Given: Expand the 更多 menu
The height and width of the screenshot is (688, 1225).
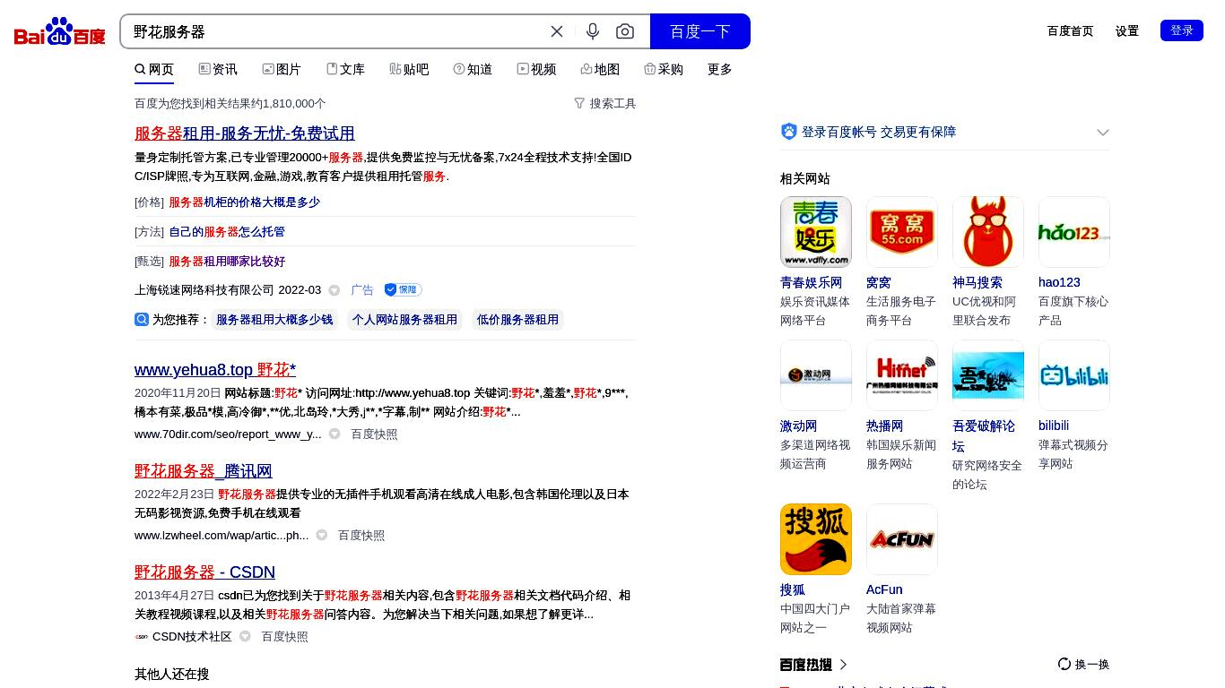Looking at the screenshot, I should pyautogui.click(x=720, y=69).
